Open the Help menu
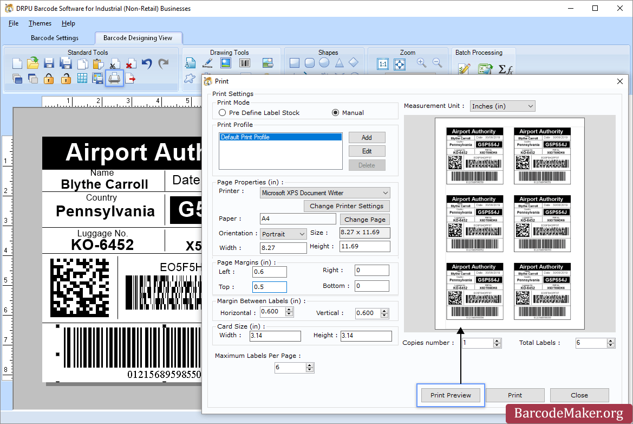 click(68, 23)
